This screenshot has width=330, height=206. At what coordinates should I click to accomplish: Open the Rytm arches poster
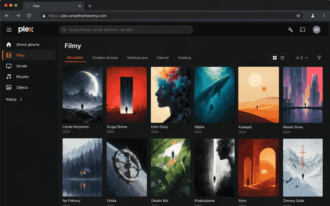point(258,167)
